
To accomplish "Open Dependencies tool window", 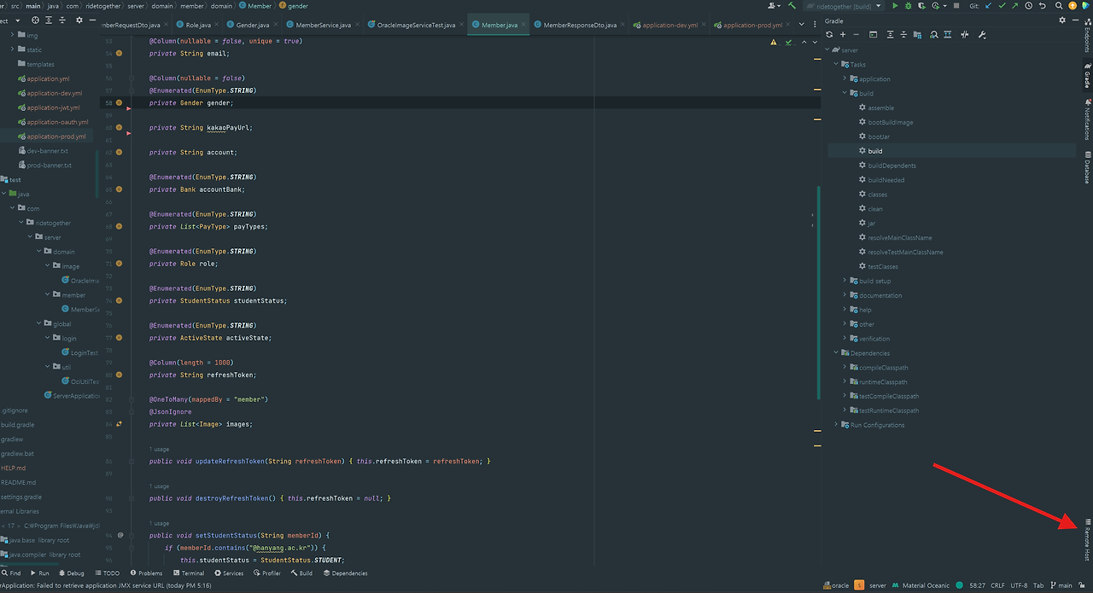I will [345, 573].
